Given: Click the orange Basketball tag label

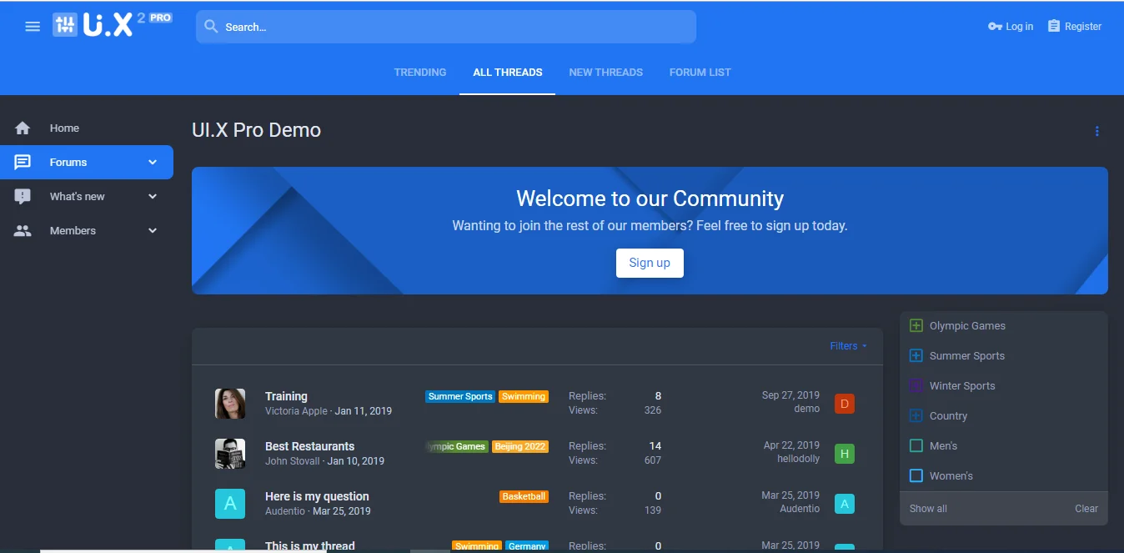Looking at the screenshot, I should tap(524, 496).
